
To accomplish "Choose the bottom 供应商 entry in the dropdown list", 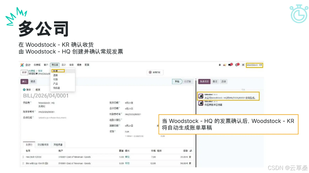I will tap(56, 88).
